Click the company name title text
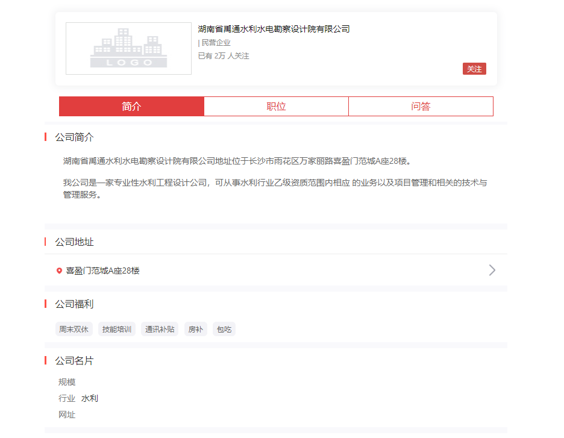Viewport: 564px width, 438px height. click(274, 29)
